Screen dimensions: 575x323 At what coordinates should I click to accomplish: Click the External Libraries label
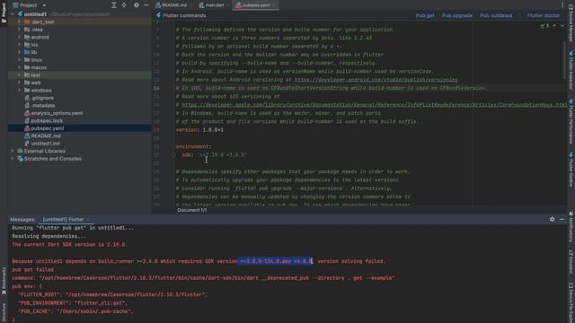[44, 151]
